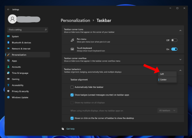Click the back arrow in Settings header
This screenshot has width=192, height=138.
tap(8, 9)
